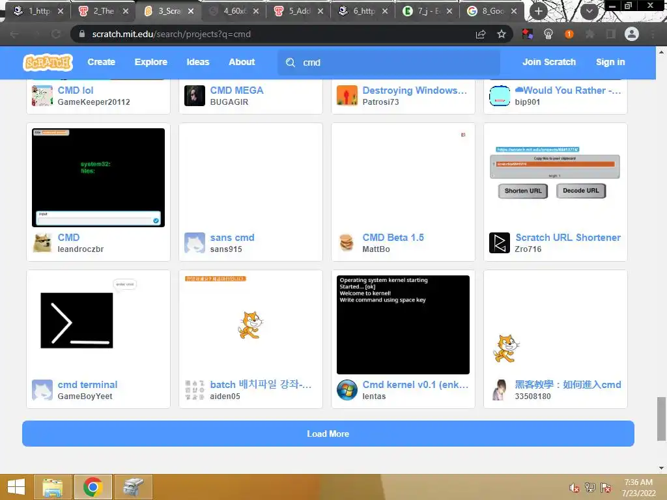
Task: Open File Explorer from taskbar
Action: pos(53,487)
